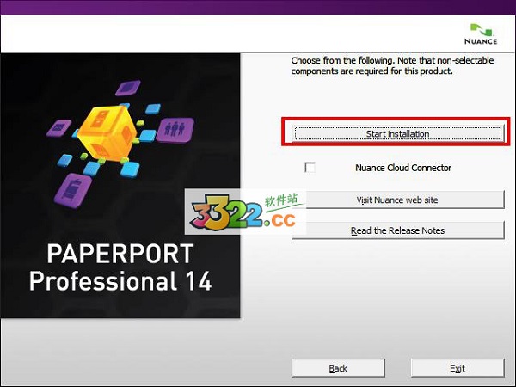Go Back to the previous step
Screen dimensions: 516x387
[338, 368]
